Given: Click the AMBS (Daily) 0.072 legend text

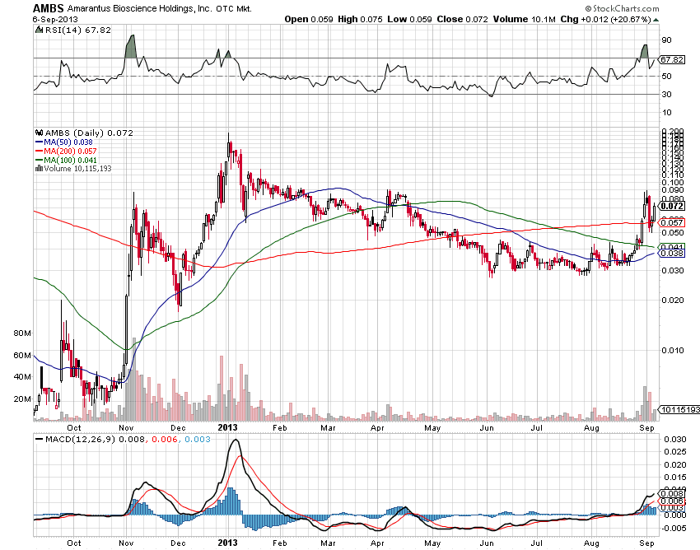Looking at the screenshot, I should coord(89,133).
